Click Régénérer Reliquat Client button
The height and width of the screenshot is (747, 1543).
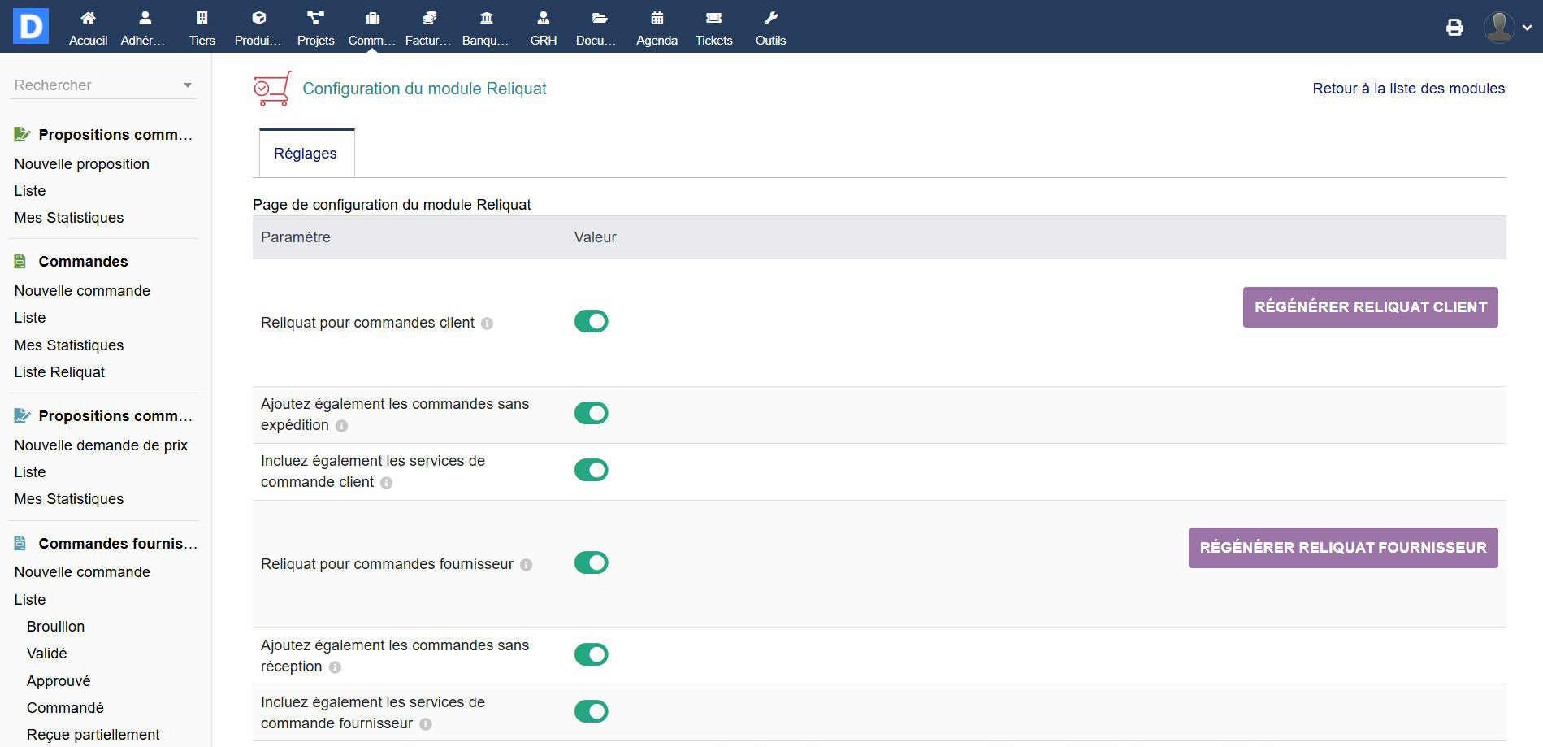1370,307
